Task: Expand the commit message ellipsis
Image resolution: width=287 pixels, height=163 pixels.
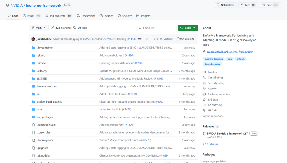Action: [x=140, y=39]
